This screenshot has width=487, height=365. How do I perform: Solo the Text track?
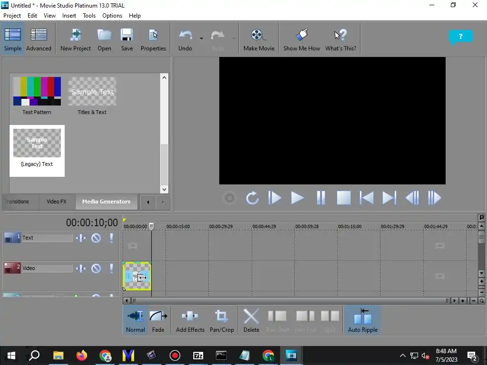tap(111, 238)
